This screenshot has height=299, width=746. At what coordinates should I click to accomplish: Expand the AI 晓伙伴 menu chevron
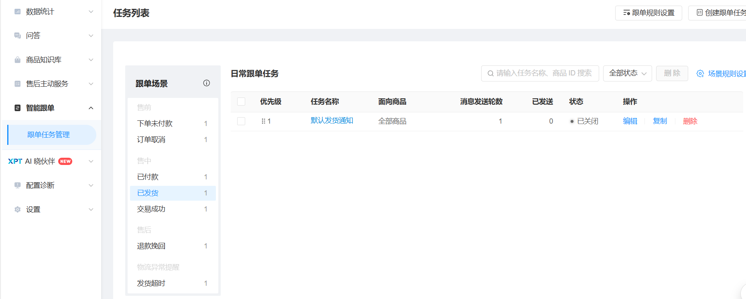(x=91, y=161)
